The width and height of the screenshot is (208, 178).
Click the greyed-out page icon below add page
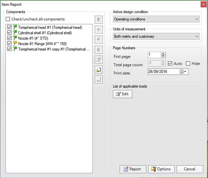(x=98, y=79)
